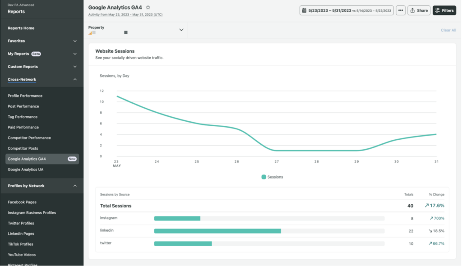
Task: Open the more options ellipsis menu
Action: tap(401, 10)
